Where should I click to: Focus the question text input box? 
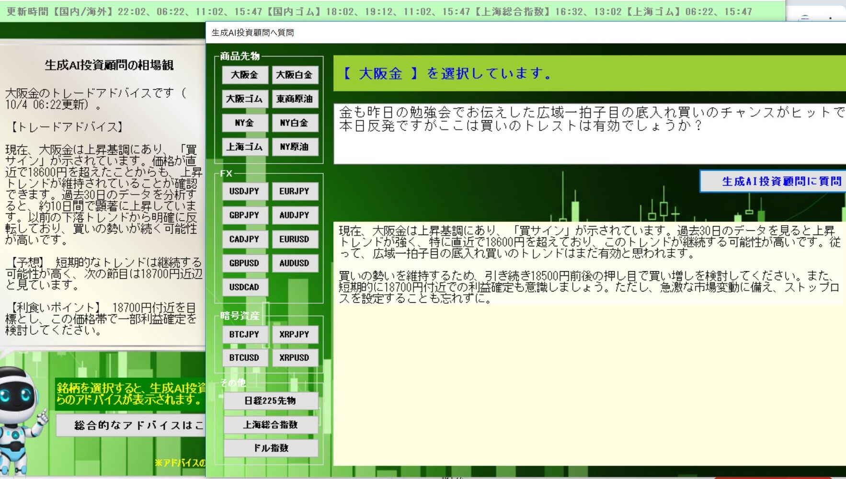[x=590, y=134]
